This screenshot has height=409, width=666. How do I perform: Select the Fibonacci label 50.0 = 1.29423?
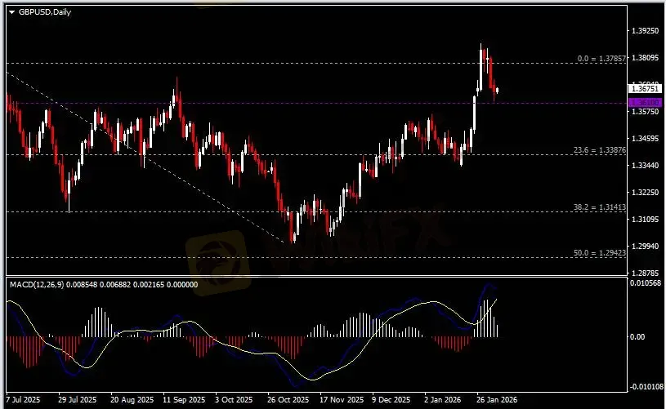(599, 253)
